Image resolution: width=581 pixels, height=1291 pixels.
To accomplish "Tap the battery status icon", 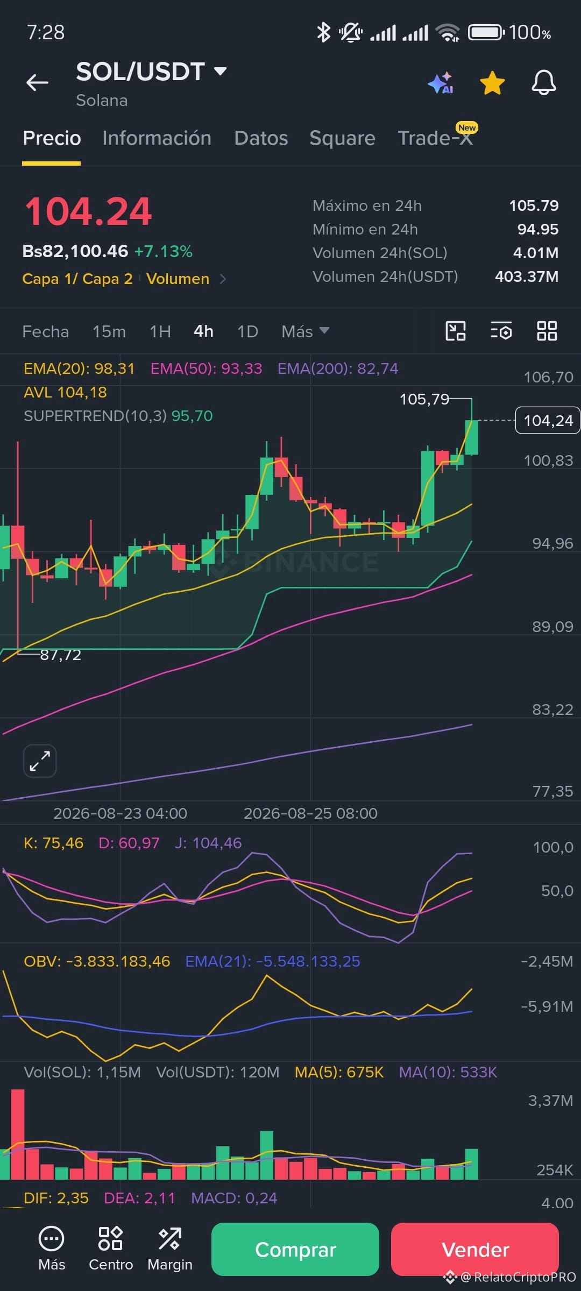I will tap(486, 33).
